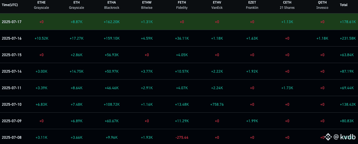Click the +1.18K VanEck value on 2025-07-16
This screenshot has width=358, height=144.
point(217,38)
